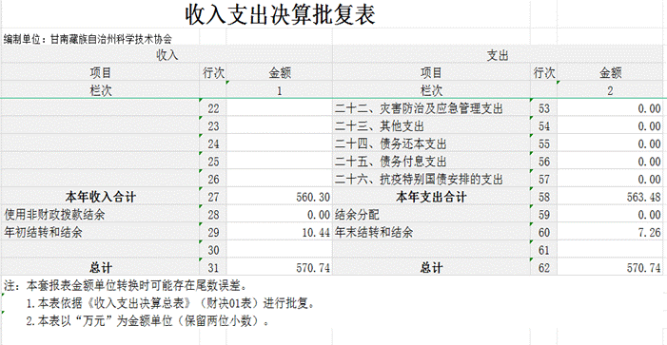Click row number 23 cell
Screen dimensions: 667x345
213,126
